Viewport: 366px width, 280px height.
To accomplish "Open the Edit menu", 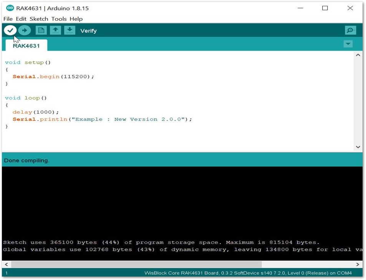I will pos(21,19).
